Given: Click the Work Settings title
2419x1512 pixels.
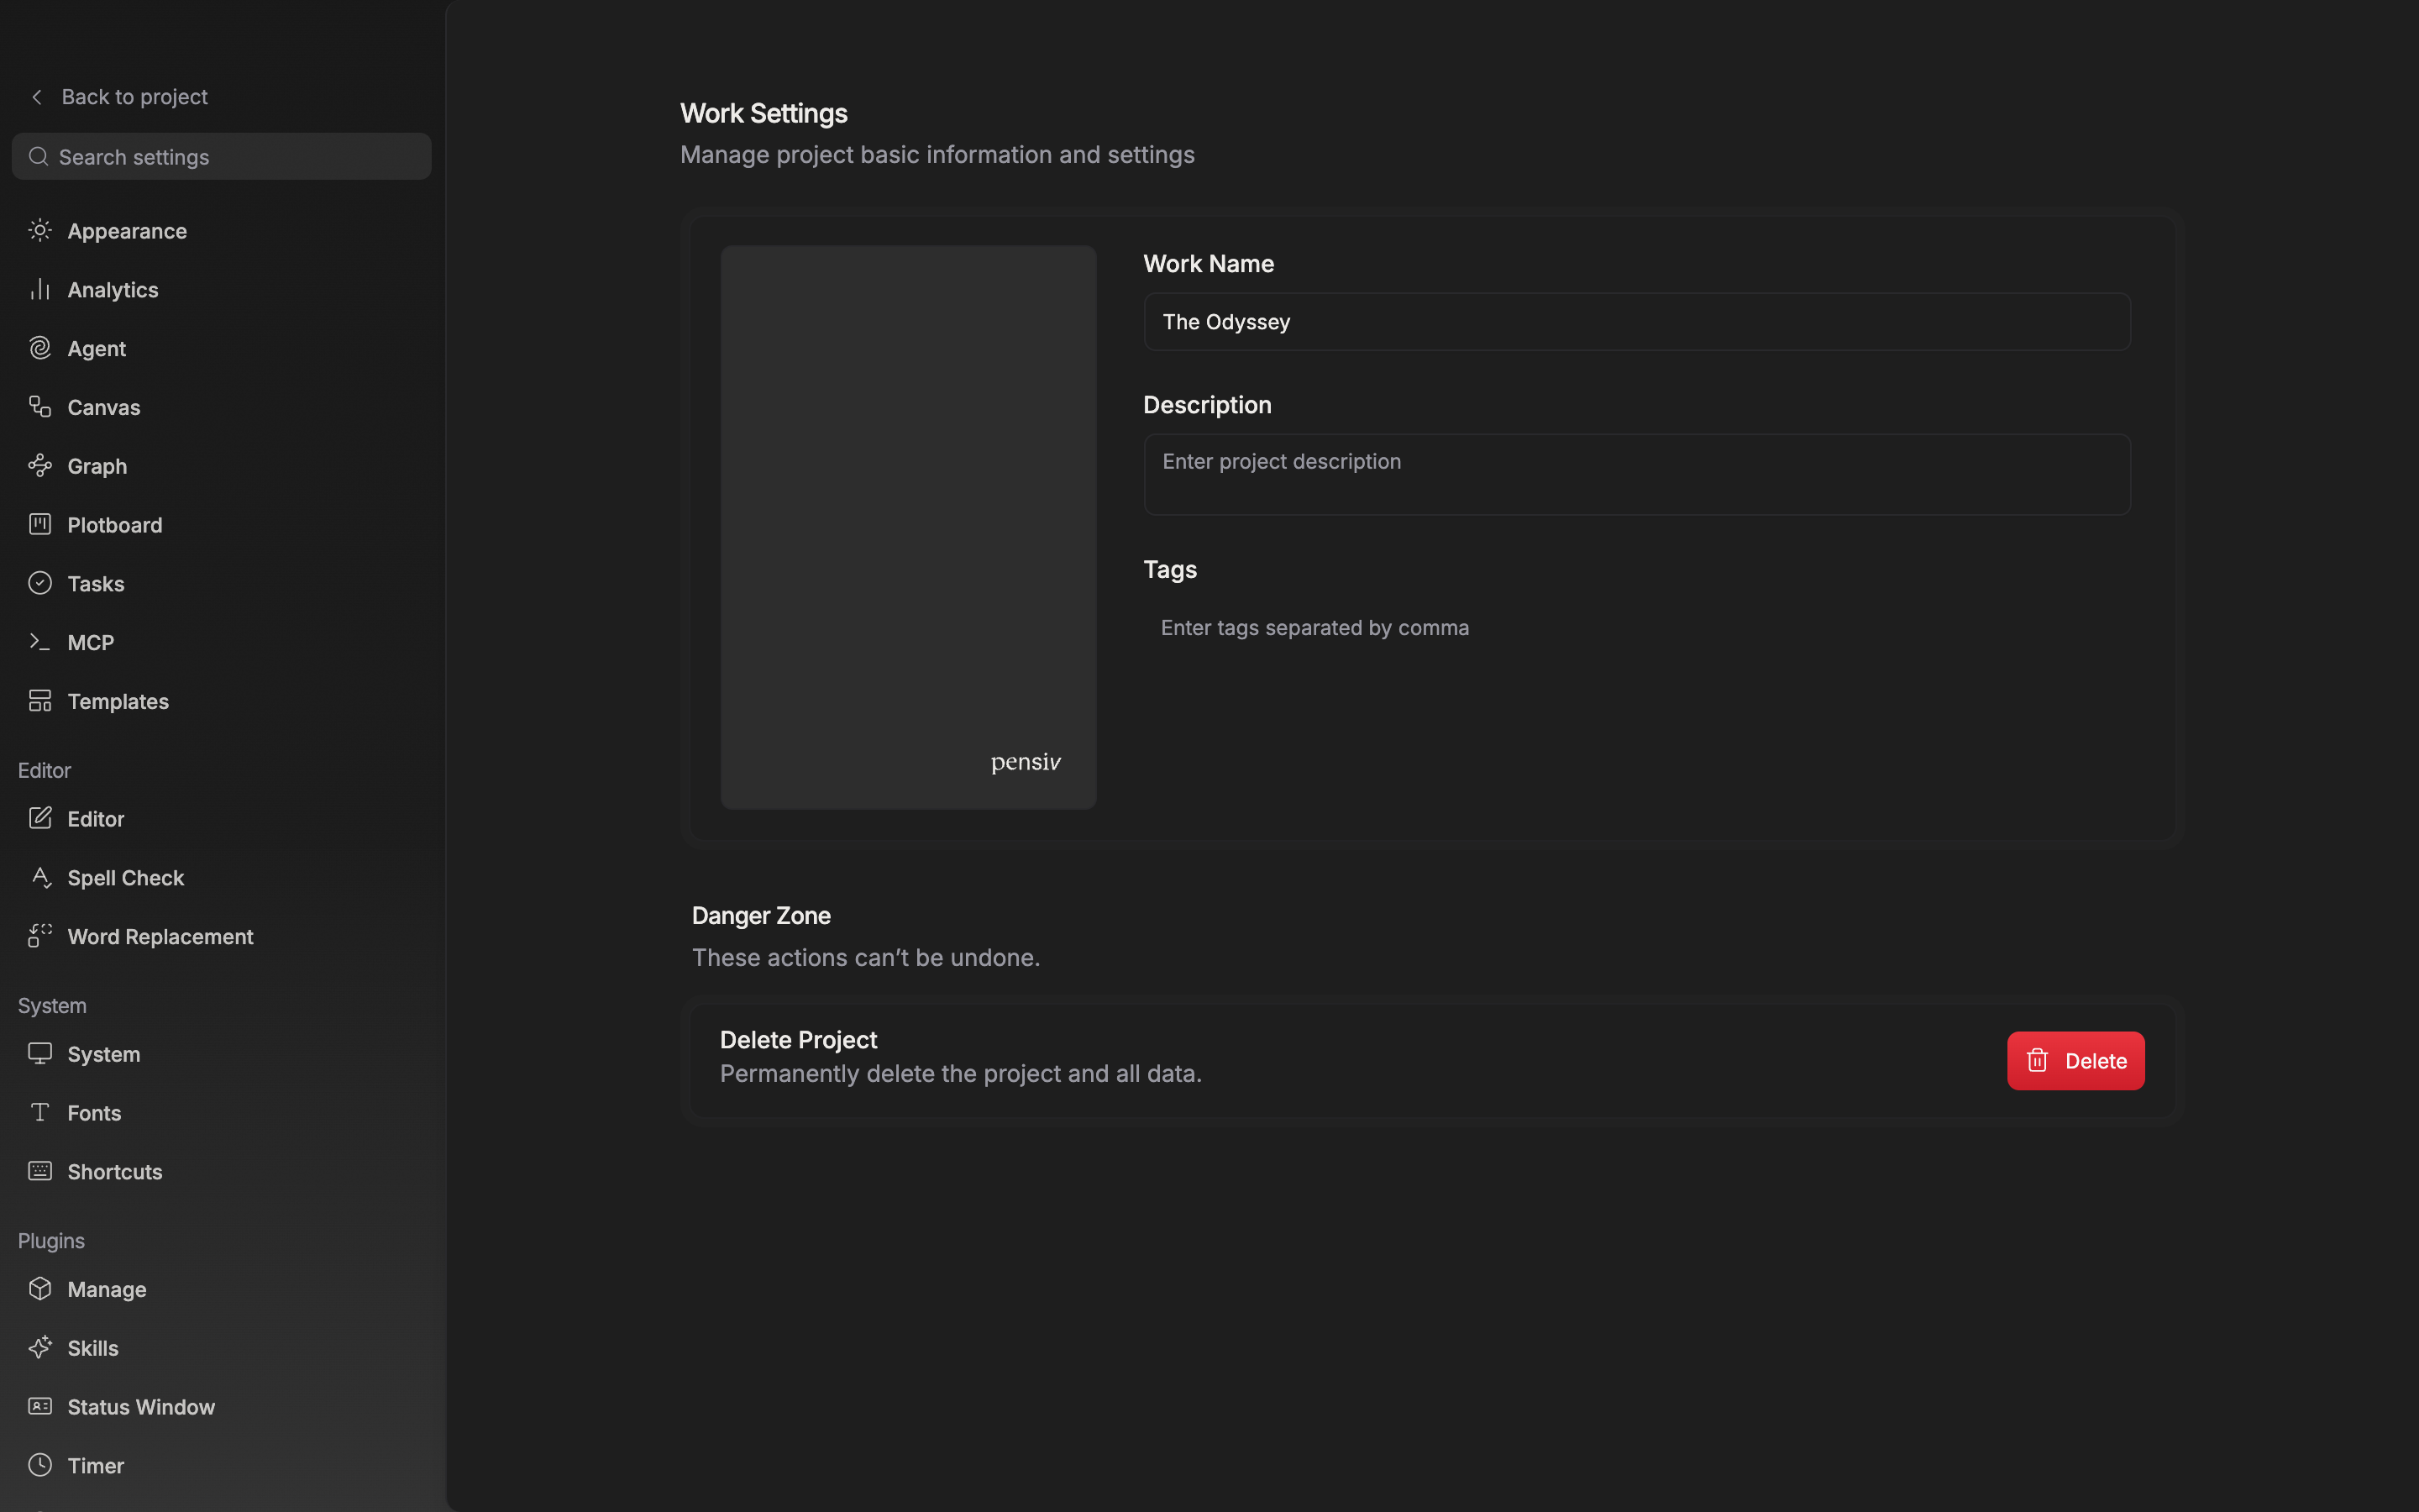Looking at the screenshot, I should (x=763, y=113).
